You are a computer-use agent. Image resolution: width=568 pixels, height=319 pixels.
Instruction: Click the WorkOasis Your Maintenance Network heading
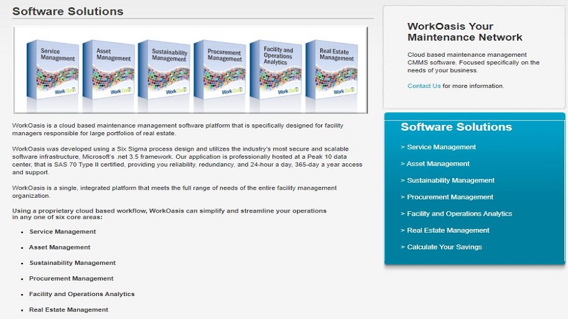[x=465, y=32]
